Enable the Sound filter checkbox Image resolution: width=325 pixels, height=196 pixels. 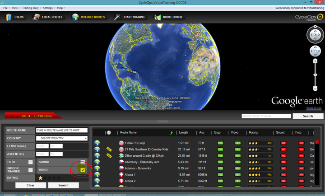83,162
